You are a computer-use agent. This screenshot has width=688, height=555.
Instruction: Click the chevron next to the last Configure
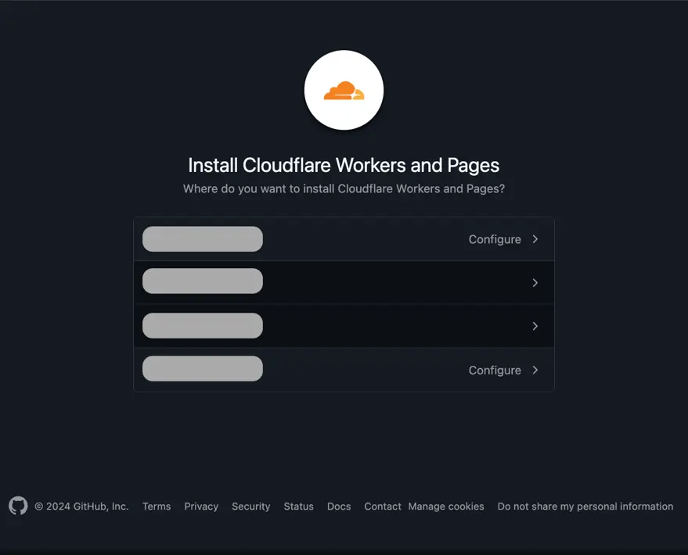(x=535, y=371)
